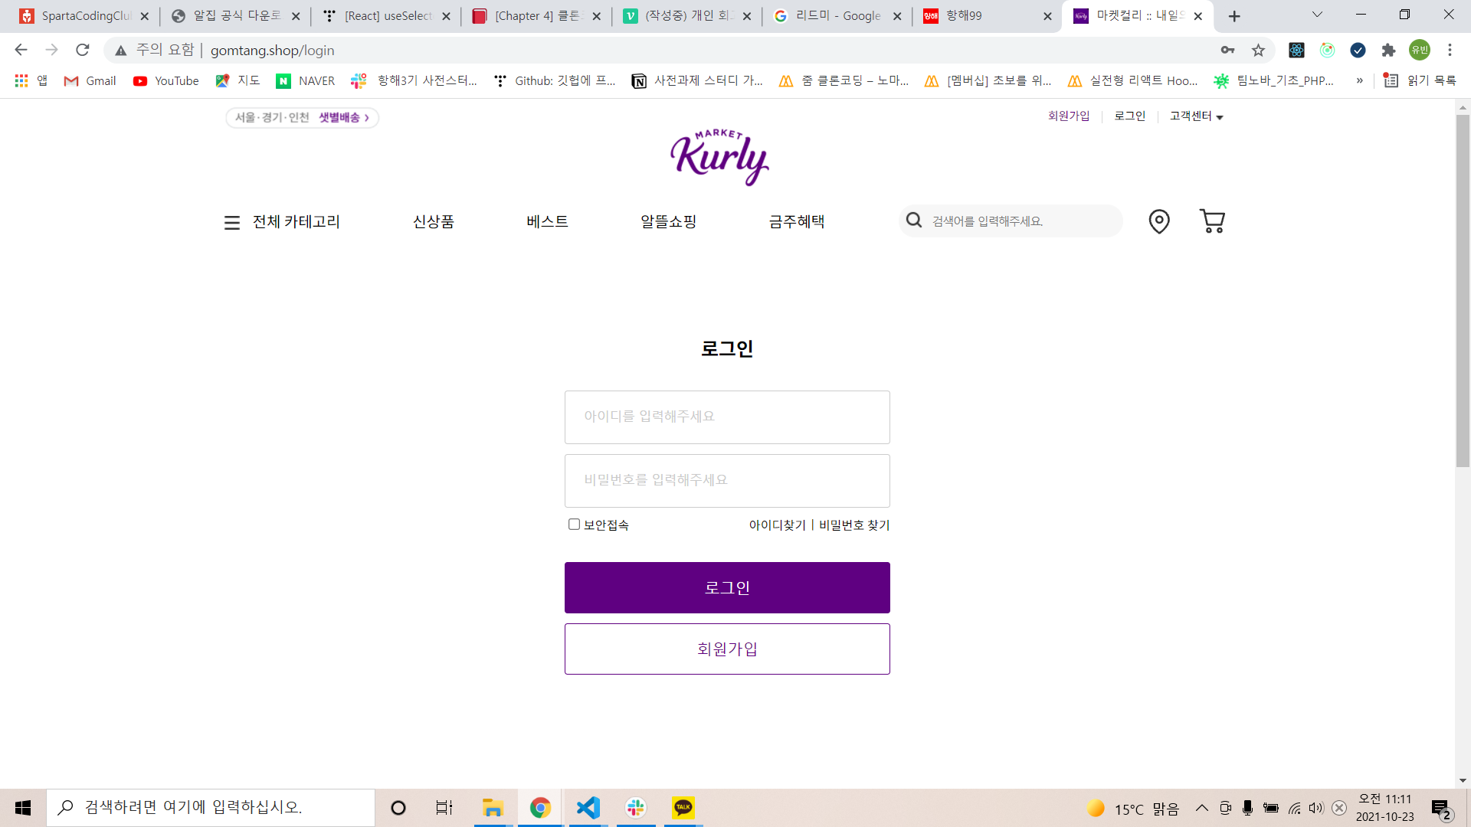Open Visual Studio Code from taskbar
The width and height of the screenshot is (1471, 827).
pos(588,808)
